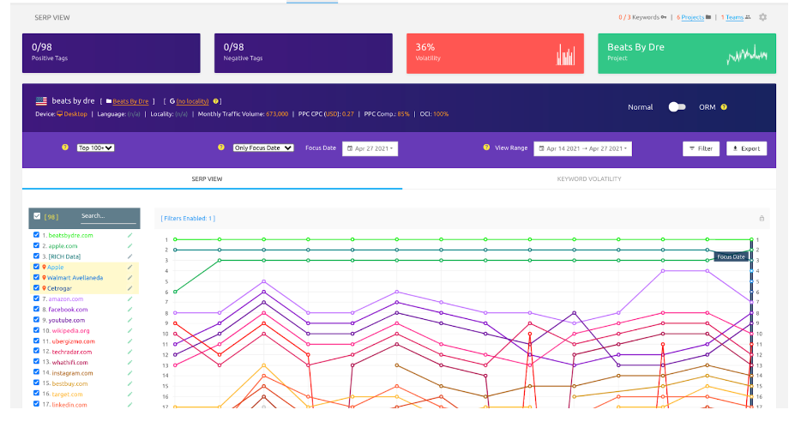Click the help icon before View Range
The image size is (795, 422).
click(x=487, y=148)
